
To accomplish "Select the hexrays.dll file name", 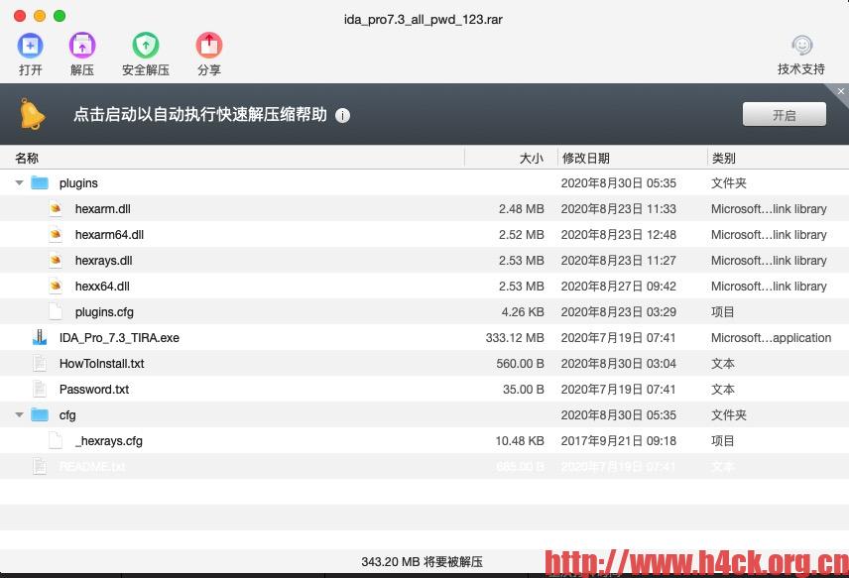I will [x=103, y=261].
